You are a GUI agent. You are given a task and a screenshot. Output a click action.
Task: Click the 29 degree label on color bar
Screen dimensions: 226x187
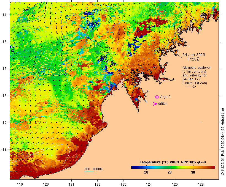point(170,172)
